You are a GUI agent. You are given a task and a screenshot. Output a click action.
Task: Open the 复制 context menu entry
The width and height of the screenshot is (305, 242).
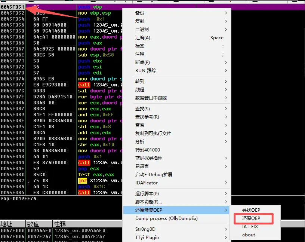pyautogui.click(x=177, y=21)
